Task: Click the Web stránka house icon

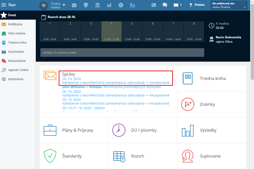Action: (4, 33)
